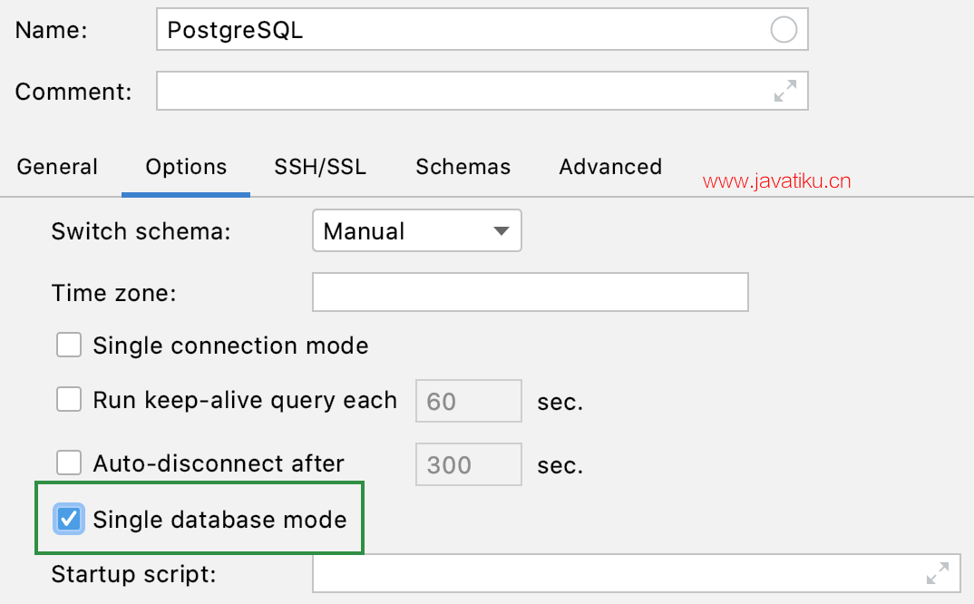Click the color circle in the Name field
The height and width of the screenshot is (604, 974).
[783, 30]
